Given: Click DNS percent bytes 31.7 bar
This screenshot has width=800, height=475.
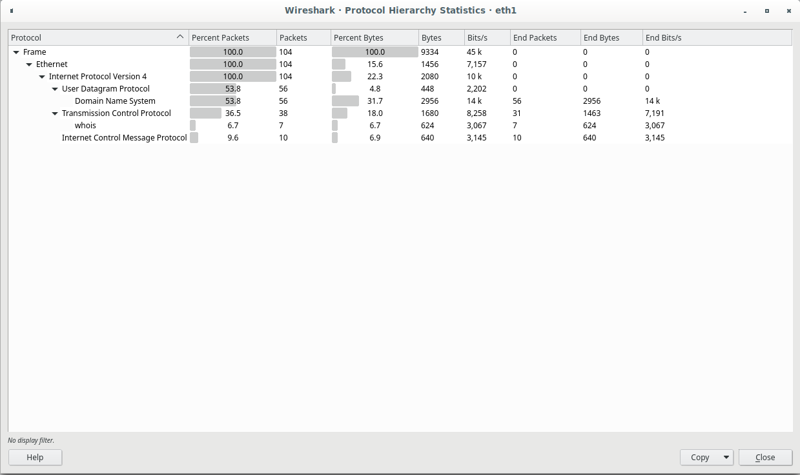Looking at the screenshot, I should (375, 101).
